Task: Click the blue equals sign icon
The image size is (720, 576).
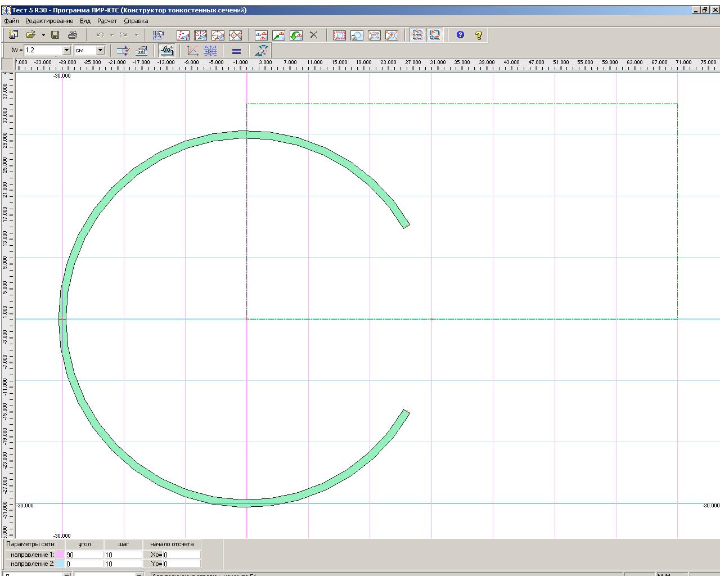Action: [x=236, y=51]
